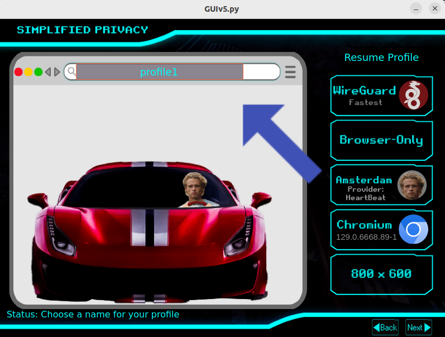This screenshot has height=337, width=445.
Task: Minimize the GUIv5.py window
Action: [x=416, y=9]
